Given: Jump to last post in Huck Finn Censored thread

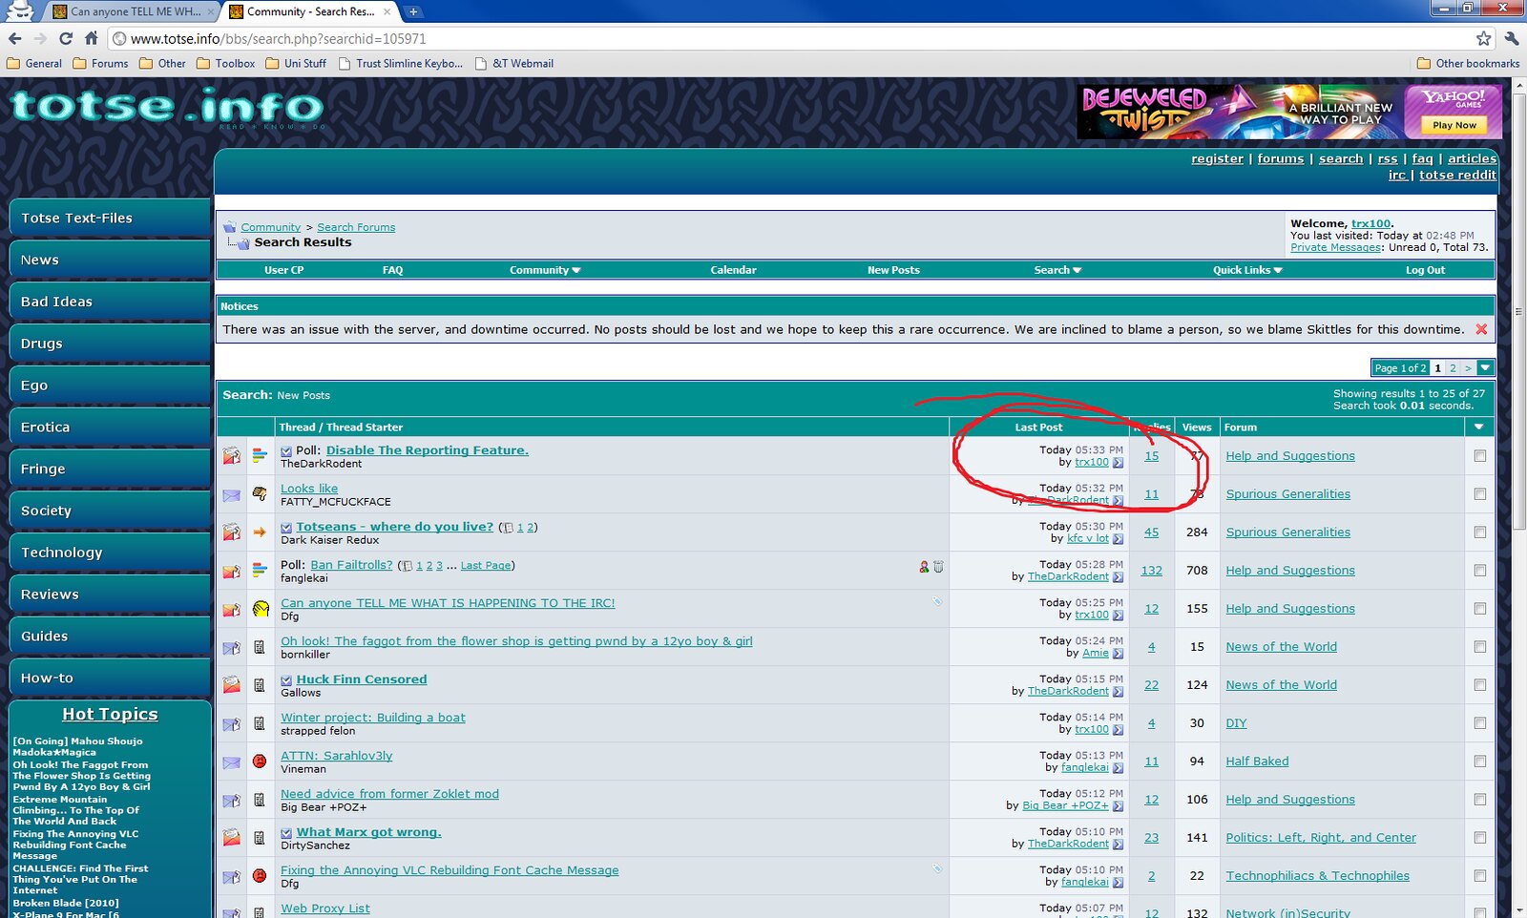Looking at the screenshot, I should tap(1118, 692).
